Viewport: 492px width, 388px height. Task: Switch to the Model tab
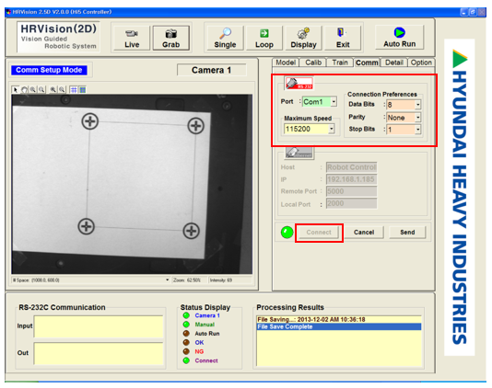[286, 63]
